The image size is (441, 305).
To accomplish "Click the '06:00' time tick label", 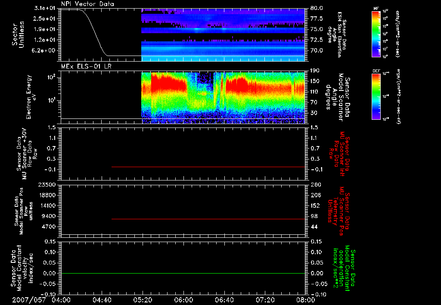I will (x=183, y=300).
